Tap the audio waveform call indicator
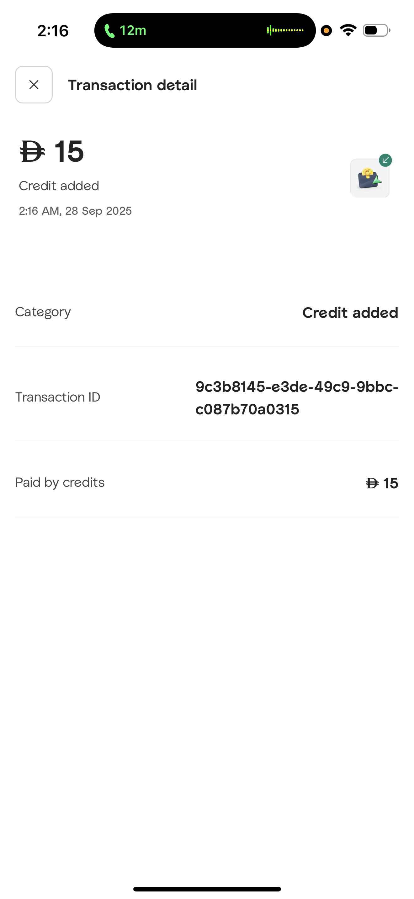This screenshot has width=414, height=899. 285,30
